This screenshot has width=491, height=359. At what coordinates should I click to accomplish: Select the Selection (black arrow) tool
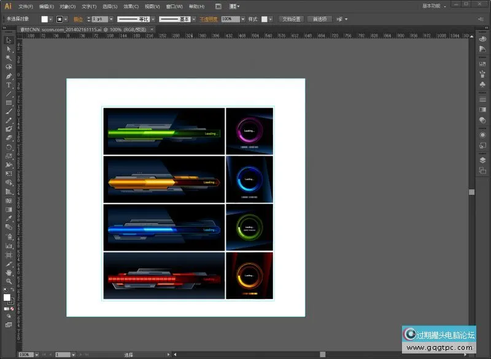tap(9, 40)
